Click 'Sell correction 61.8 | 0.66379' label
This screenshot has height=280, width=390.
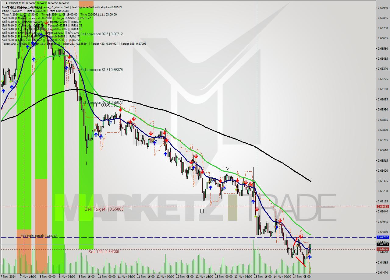point(101,70)
